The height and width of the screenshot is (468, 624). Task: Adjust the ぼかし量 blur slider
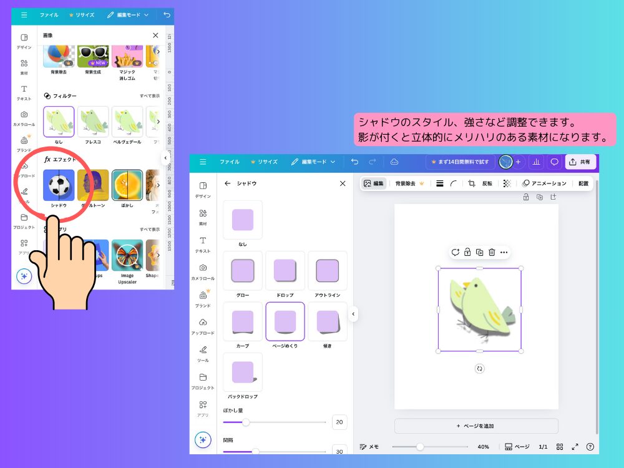pos(246,422)
